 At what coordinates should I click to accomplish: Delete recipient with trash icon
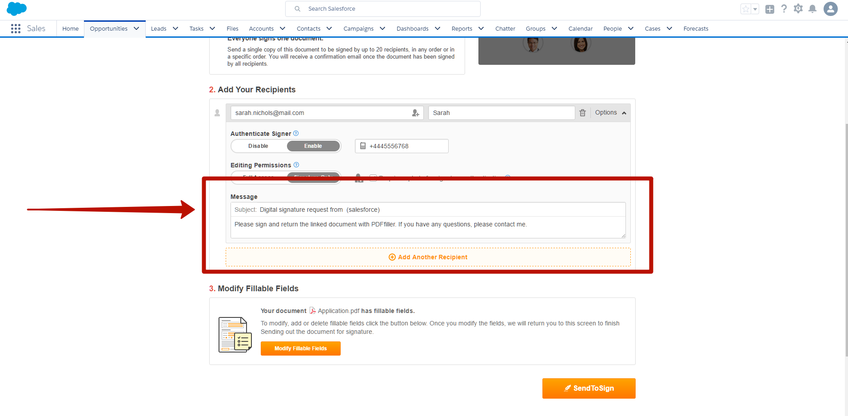point(582,113)
